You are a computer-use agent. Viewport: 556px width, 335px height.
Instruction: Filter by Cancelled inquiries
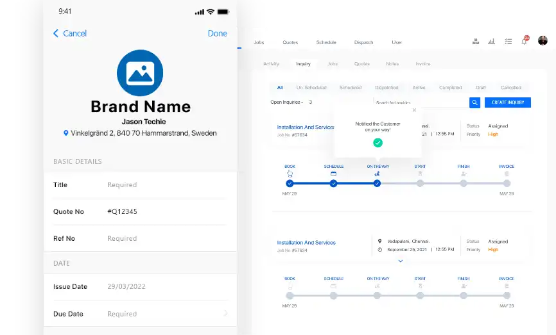pos(510,88)
